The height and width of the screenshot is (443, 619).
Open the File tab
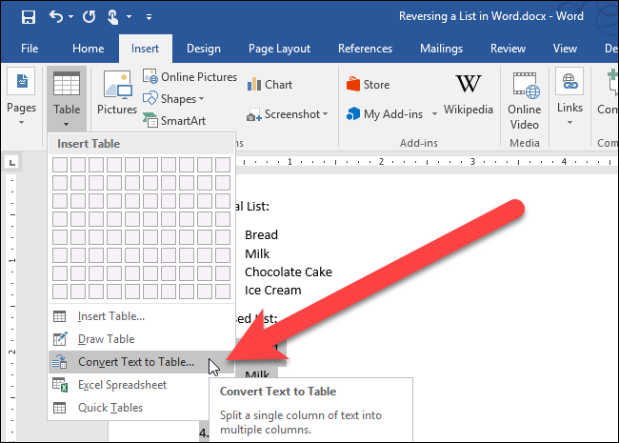pyautogui.click(x=30, y=49)
